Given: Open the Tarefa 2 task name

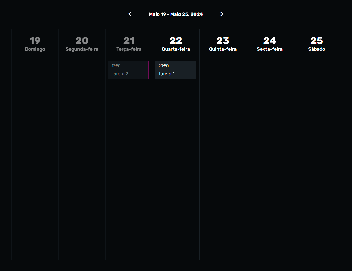Looking at the screenshot, I should pos(120,74).
